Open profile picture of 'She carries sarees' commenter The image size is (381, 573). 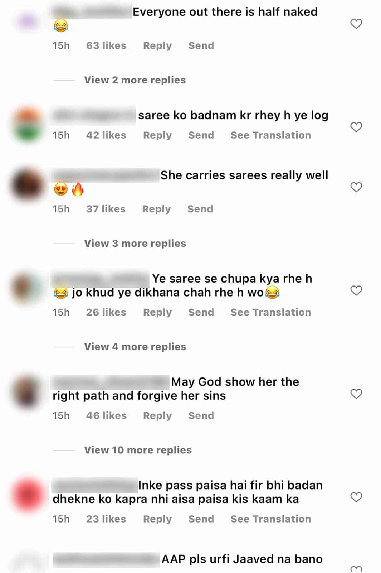[28, 186]
